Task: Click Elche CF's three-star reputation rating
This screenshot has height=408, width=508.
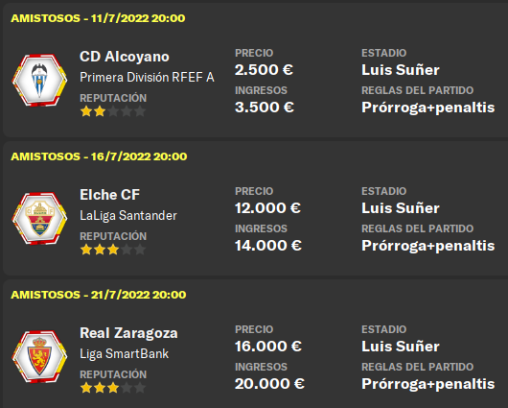Action: click(x=113, y=250)
